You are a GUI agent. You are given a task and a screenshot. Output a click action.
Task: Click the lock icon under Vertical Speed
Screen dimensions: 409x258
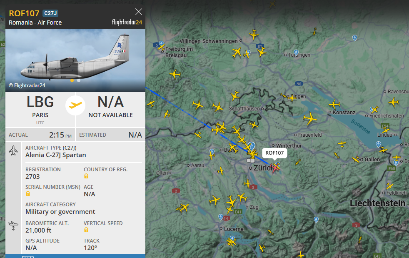tap(86, 230)
